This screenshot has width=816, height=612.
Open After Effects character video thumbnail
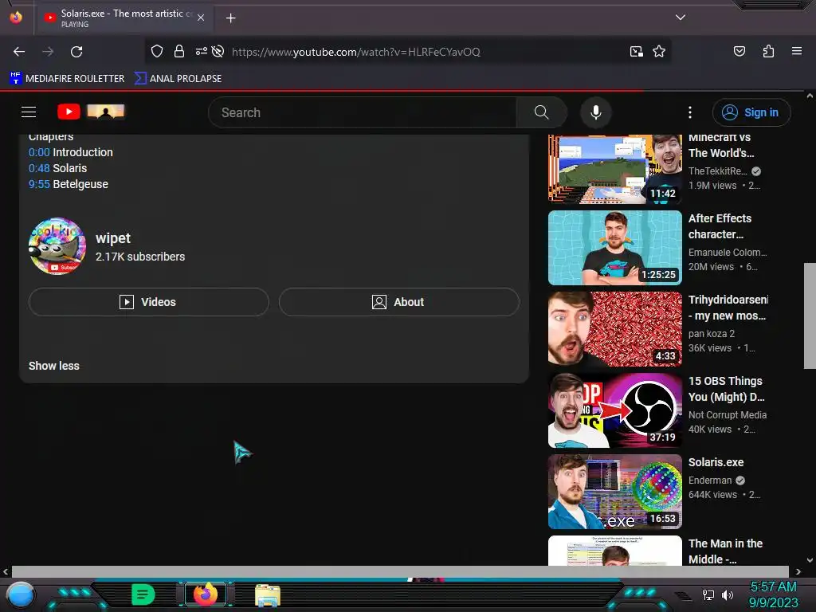click(x=614, y=248)
